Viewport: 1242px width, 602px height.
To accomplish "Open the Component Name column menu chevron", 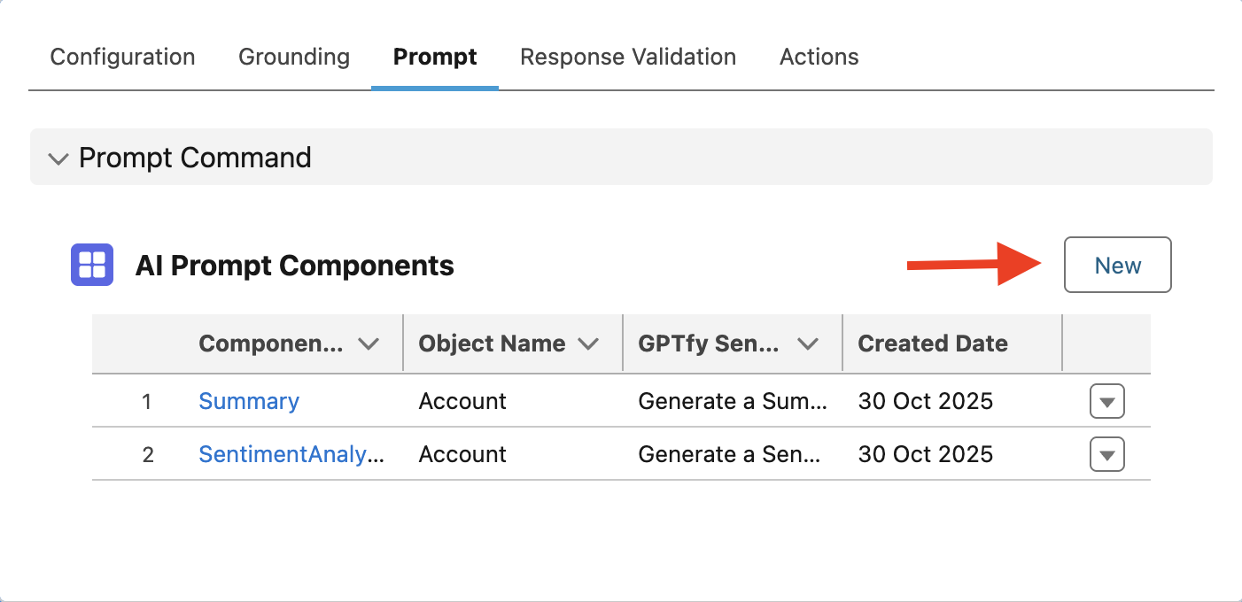I will tap(369, 344).
